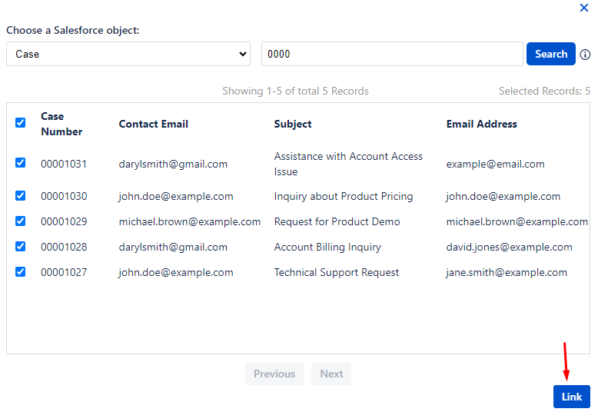Toggle checkbox for case 00001027
The width and height of the screenshot is (598, 412).
pyautogui.click(x=20, y=271)
